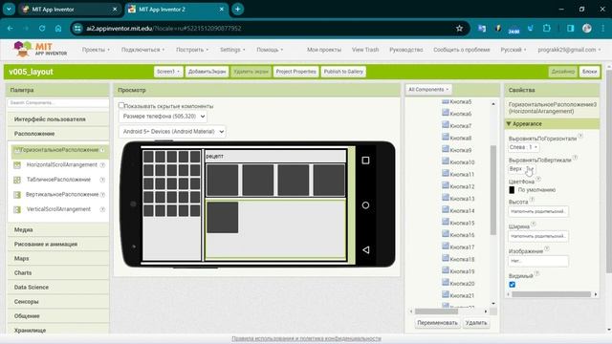Click the Search Components input field

point(58,102)
